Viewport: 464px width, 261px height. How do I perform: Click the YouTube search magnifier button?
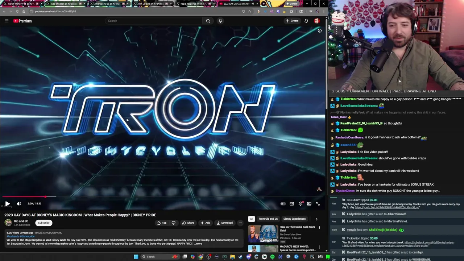(x=208, y=21)
